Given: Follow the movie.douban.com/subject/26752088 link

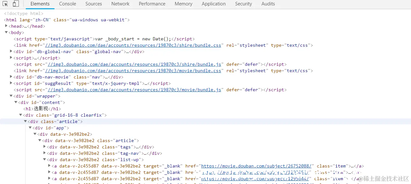Looking at the screenshot, I should [x=256, y=166].
